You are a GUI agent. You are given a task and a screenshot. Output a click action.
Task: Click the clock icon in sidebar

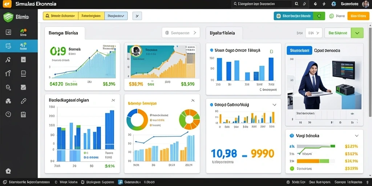(x=8, y=114)
